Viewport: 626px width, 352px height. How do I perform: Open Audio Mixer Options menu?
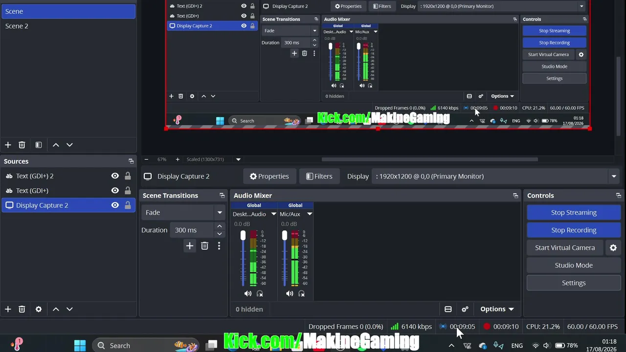click(x=497, y=309)
